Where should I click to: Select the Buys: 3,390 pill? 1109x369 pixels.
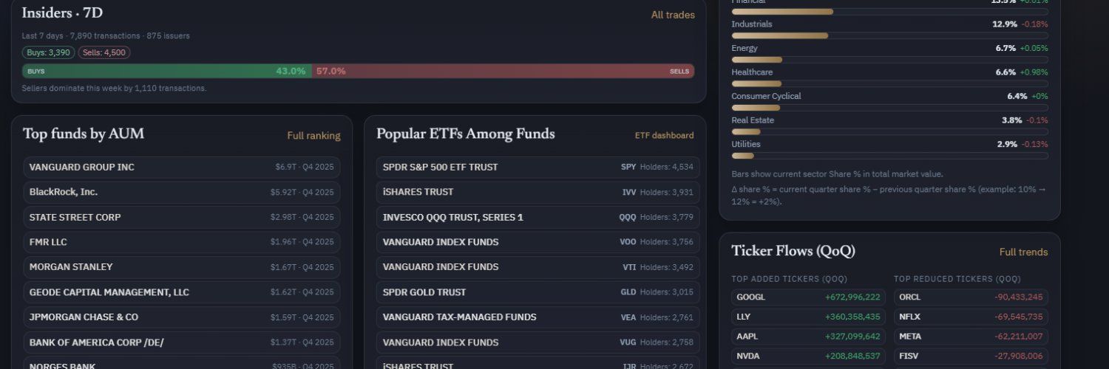tap(49, 52)
